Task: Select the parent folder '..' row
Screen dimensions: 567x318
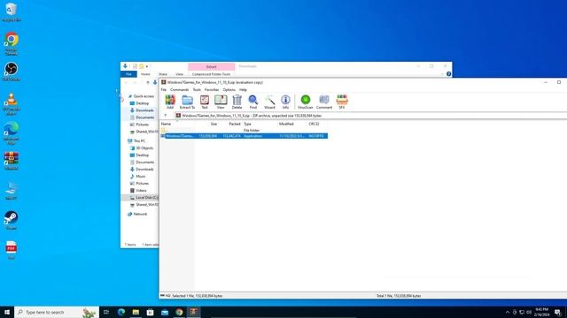Action: click(x=244, y=130)
